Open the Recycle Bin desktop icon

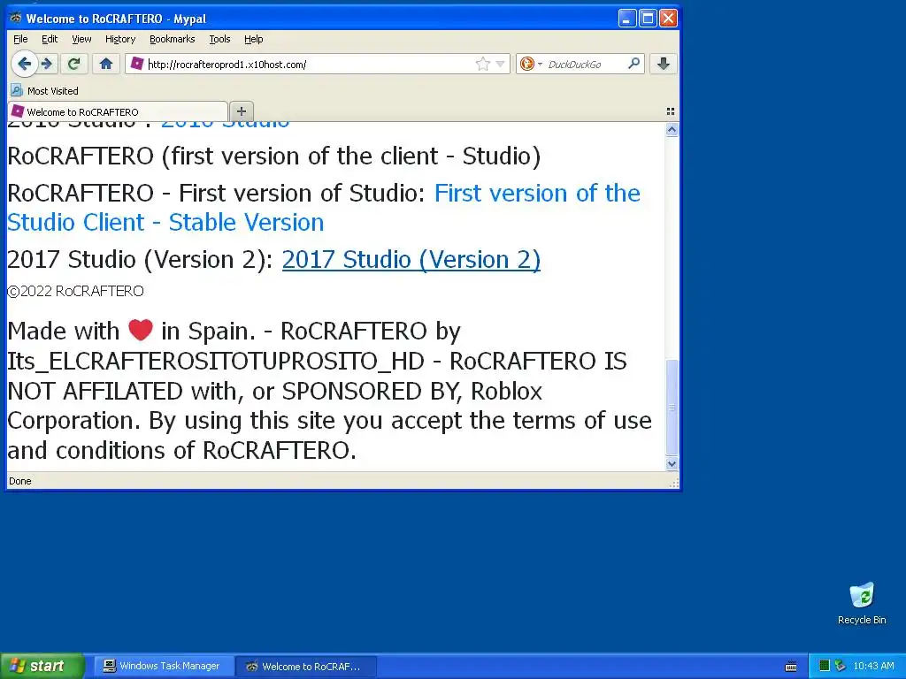[x=862, y=603]
